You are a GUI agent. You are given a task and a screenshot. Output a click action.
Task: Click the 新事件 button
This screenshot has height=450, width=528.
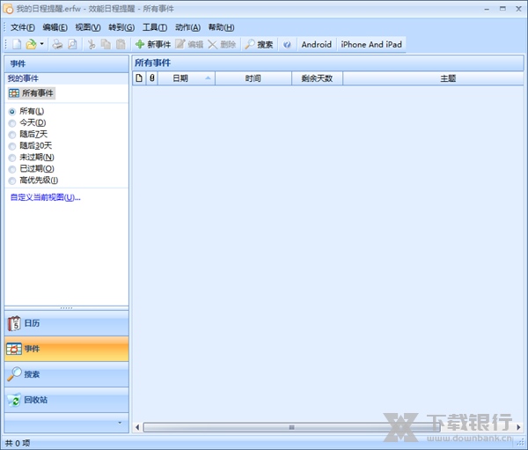point(152,44)
